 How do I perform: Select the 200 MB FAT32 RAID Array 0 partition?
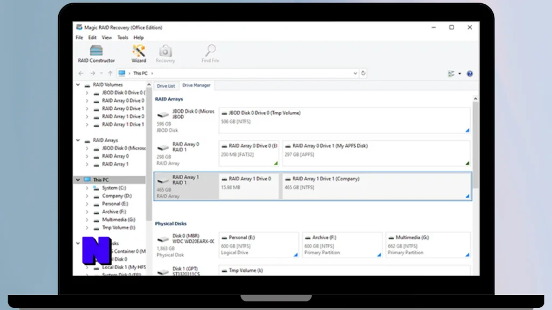249,153
